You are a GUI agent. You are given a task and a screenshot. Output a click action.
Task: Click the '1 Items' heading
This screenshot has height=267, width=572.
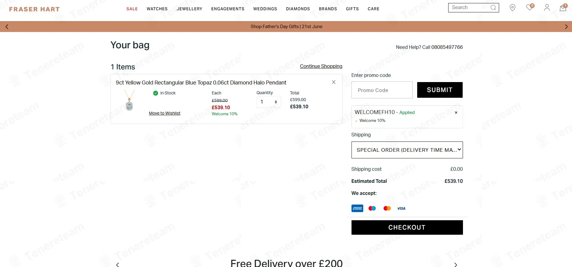[x=123, y=67]
